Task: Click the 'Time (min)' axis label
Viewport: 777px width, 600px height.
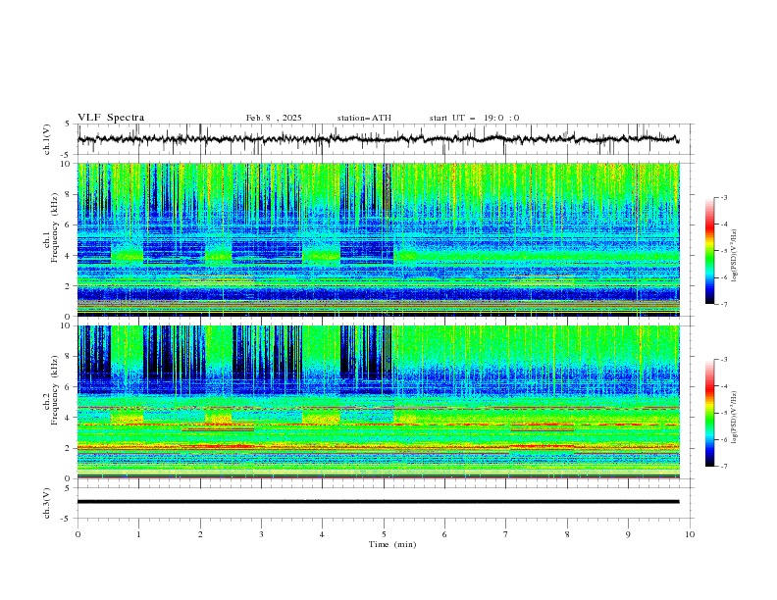Action: (x=392, y=544)
